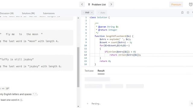Click the 'class Solution {' code line
This screenshot has height=108, width=193.
click(100, 17)
